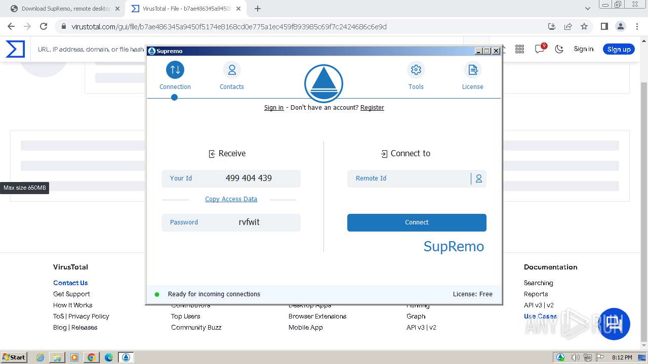Open Microsoft Edge from the taskbar

(108, 357)
